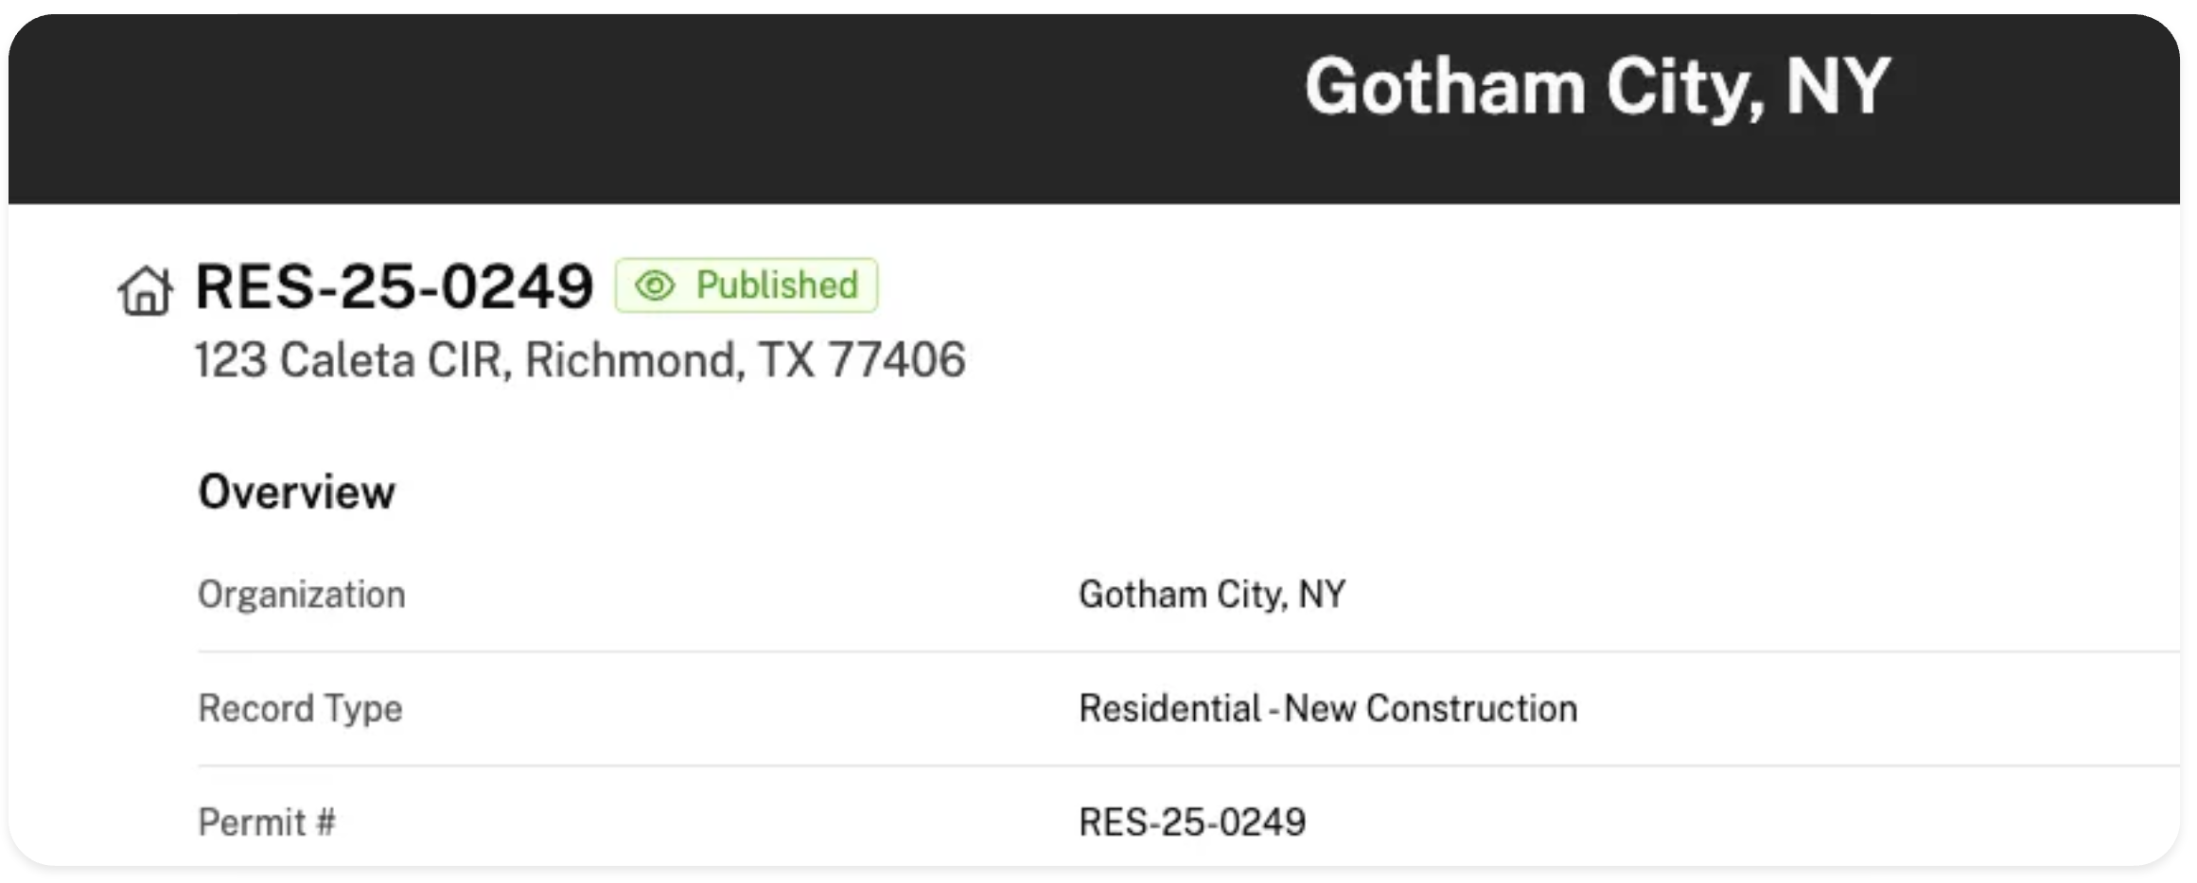This screenshot has height=883, width=2197.
Task: Click the word Residential in record type
Action: click(x=1169, y=708)
